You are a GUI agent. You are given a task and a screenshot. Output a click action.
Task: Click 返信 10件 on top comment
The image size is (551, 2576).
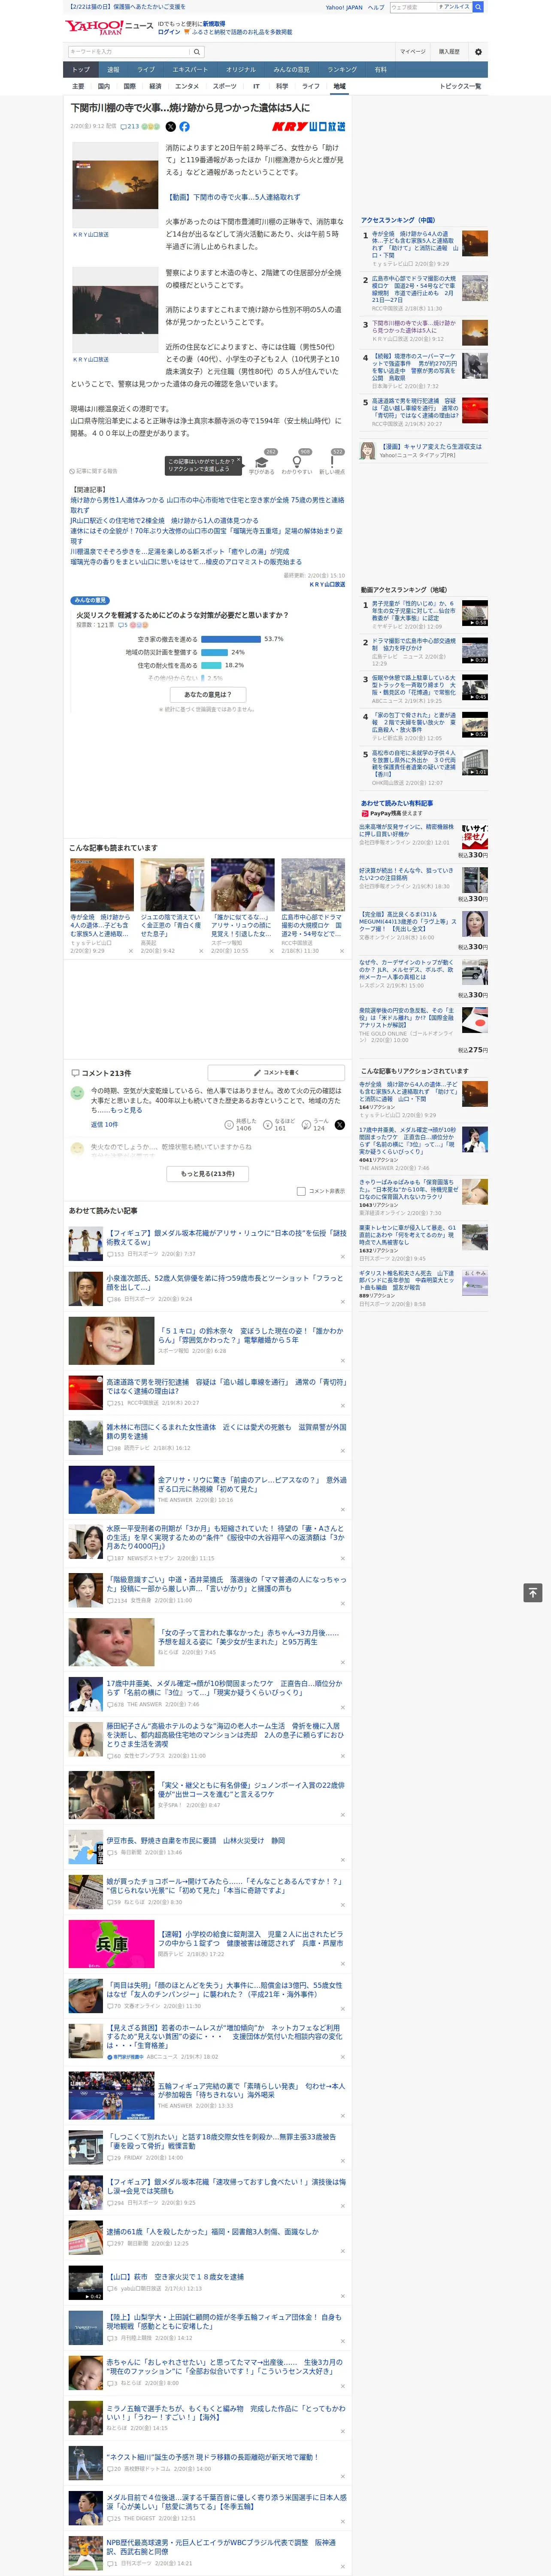tap(105, 1124)
